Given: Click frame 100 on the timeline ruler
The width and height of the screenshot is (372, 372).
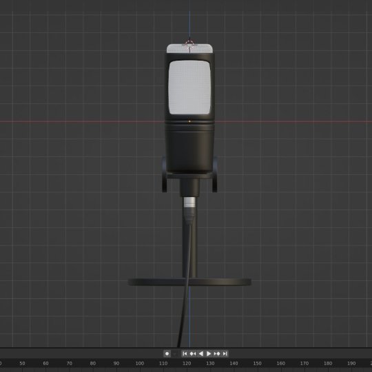Looking at the screenshot, I should (140, 364).
